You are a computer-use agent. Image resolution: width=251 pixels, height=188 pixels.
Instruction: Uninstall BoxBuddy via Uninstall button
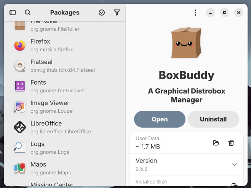pos(213,119)
